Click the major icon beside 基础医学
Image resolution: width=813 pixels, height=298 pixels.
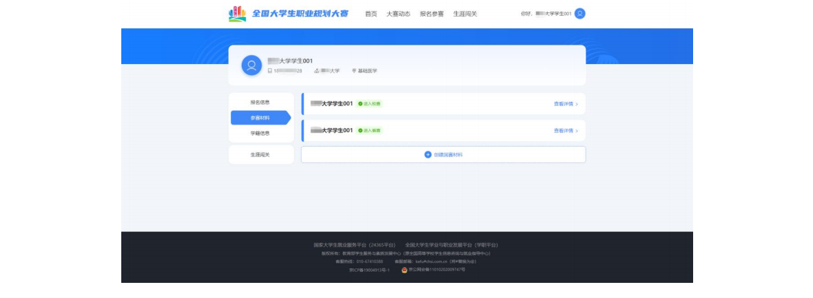click(x=354, y=71)
